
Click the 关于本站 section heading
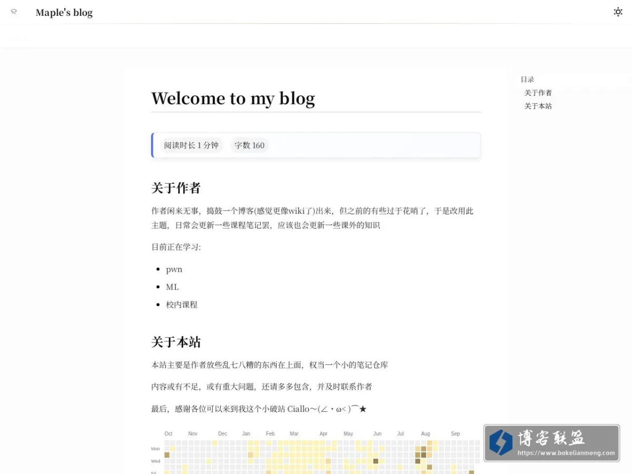click(176, 342)
